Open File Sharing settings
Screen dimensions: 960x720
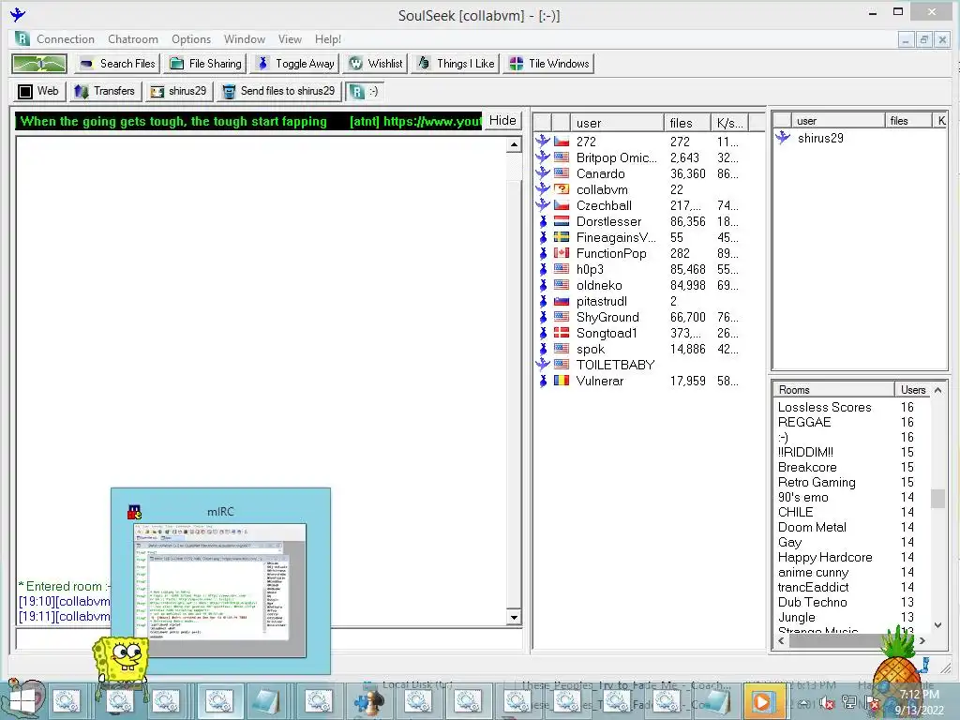pos(205,64)
